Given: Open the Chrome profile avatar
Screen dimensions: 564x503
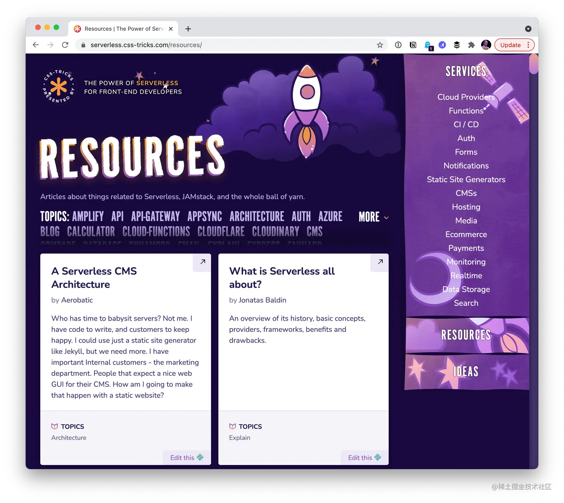Looking at the screenshot, I should click(x=486, y=45).
